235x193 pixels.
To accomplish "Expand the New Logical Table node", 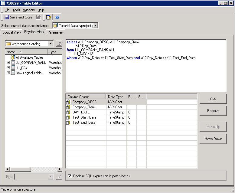I will click(x=8, y=73).
